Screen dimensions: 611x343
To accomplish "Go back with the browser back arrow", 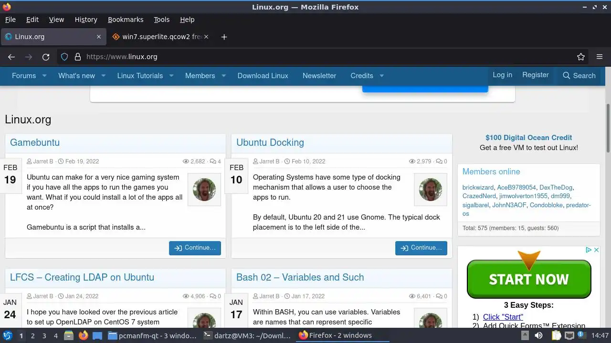I will 11,57.
